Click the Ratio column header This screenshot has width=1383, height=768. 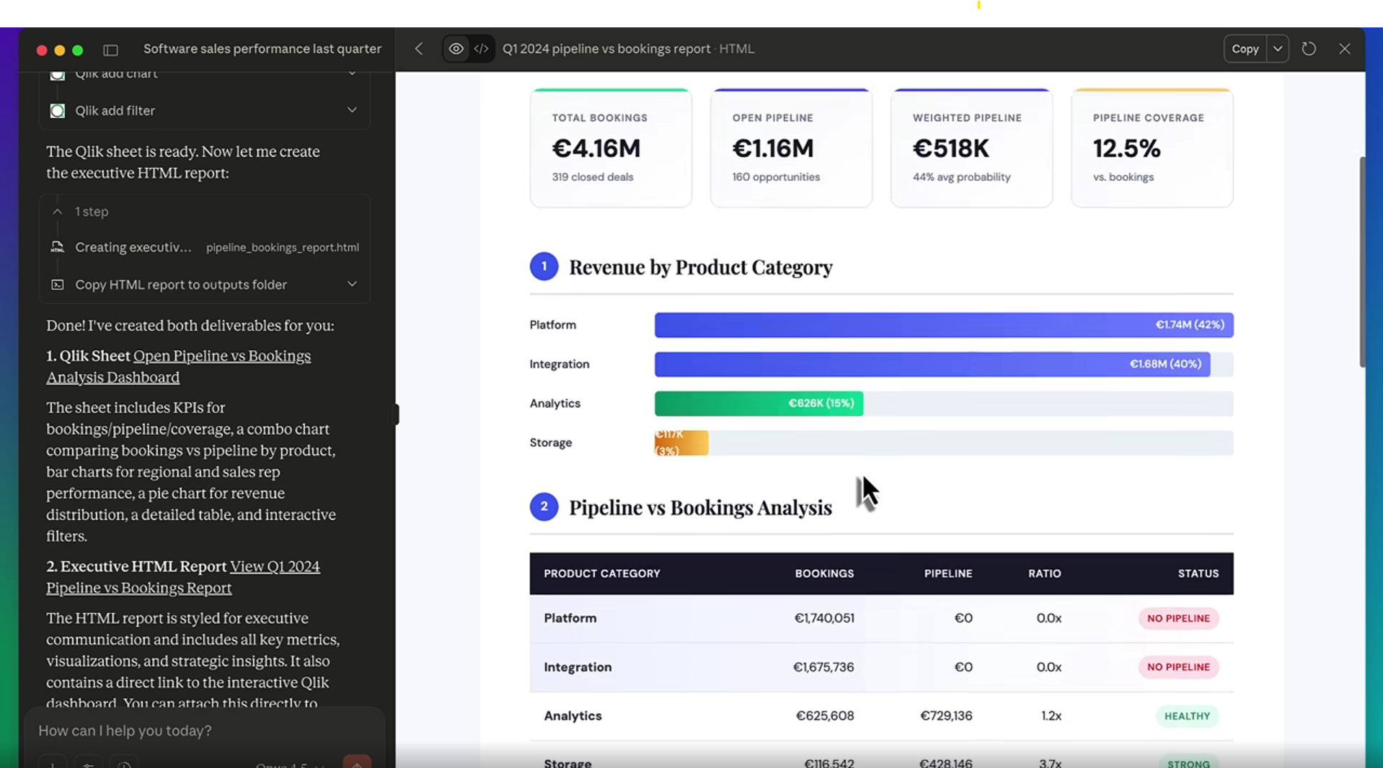coord(1045,573)
